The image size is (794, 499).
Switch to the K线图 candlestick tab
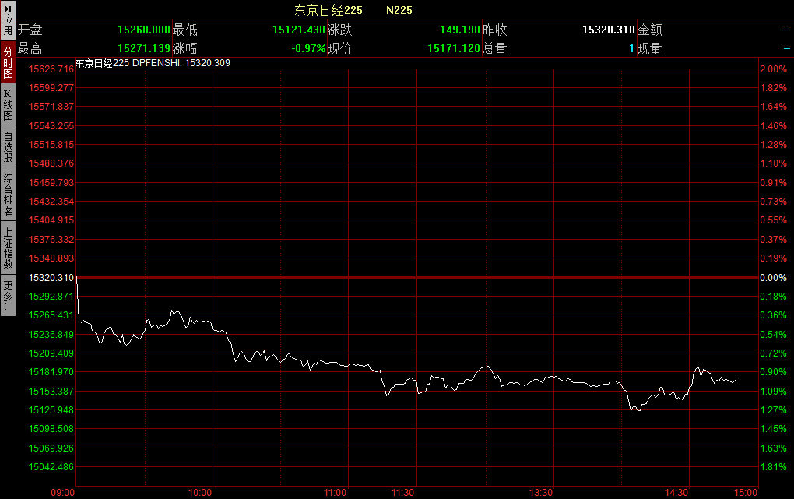pos(8,104)
